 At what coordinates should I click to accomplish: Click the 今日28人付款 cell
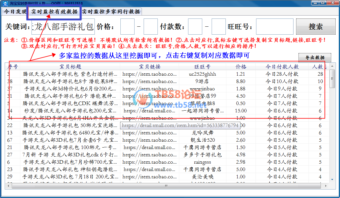(x=282, y=74)
